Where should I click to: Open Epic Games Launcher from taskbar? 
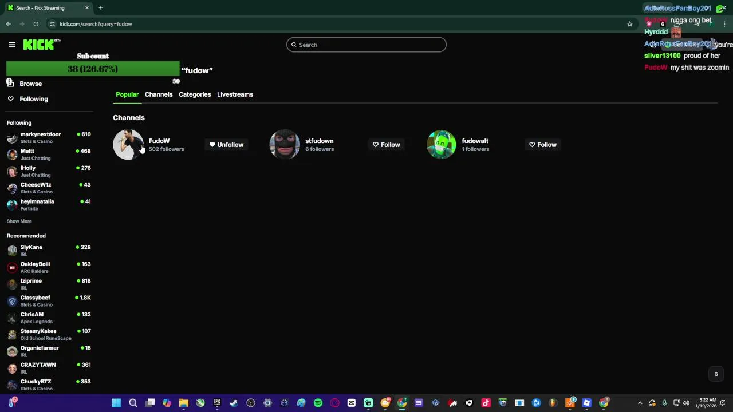click(217, 403)
